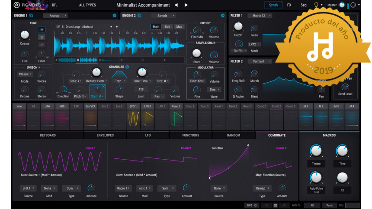Open the KEYBOARD modulation tab

pos(48,135)
